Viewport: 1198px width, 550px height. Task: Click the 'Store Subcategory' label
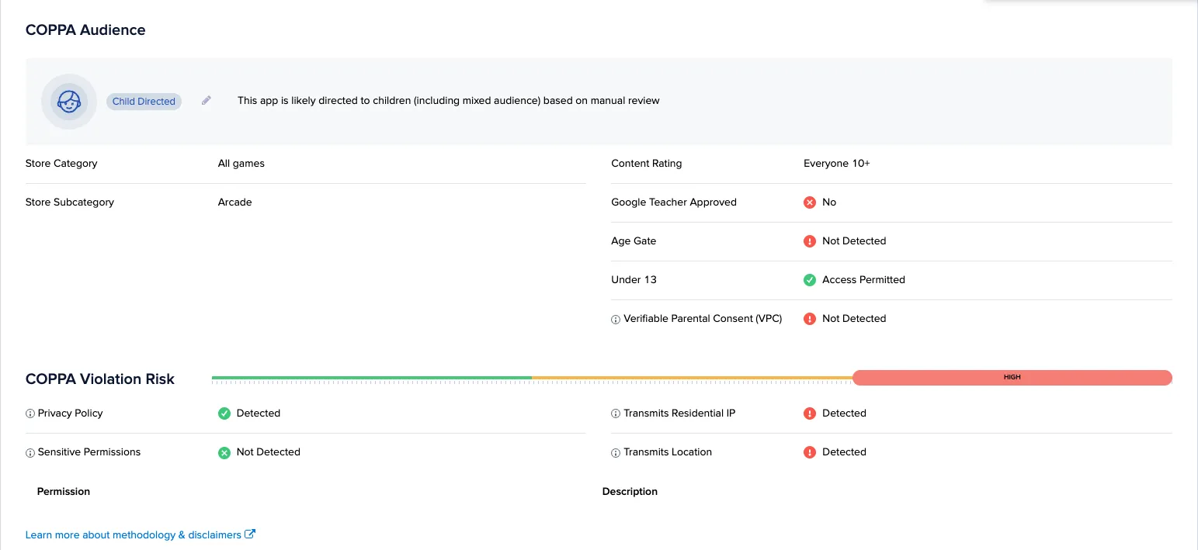click(70, 202)
